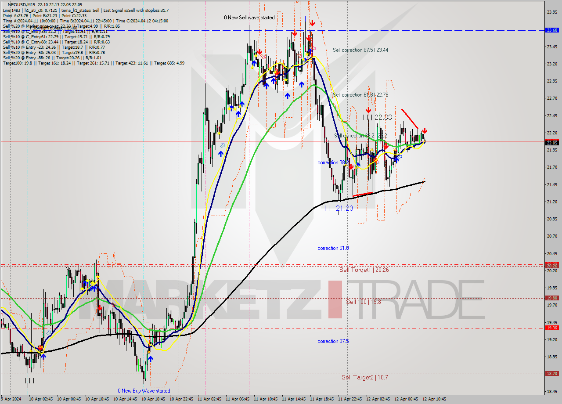Click the '| | | 21.23' price label

click(339, 208)
